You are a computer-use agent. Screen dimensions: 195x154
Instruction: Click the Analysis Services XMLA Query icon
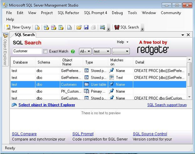point(61,27)
